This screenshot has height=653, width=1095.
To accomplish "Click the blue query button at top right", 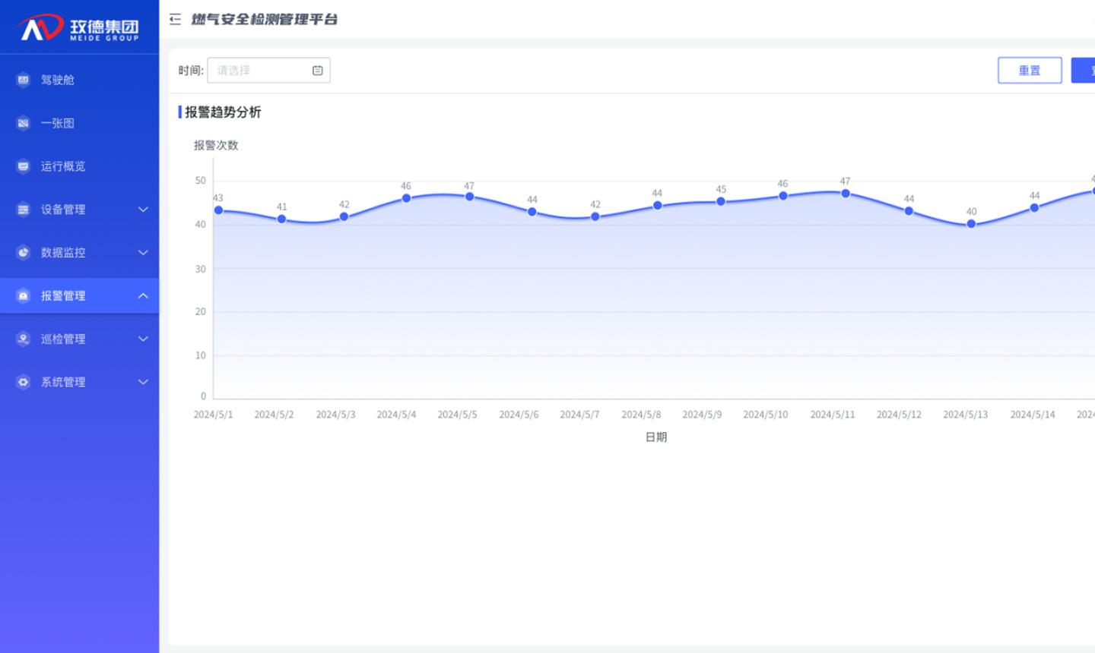I will pos(1087,70).
